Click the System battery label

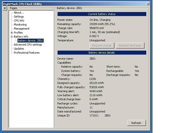tap(71, 71)
